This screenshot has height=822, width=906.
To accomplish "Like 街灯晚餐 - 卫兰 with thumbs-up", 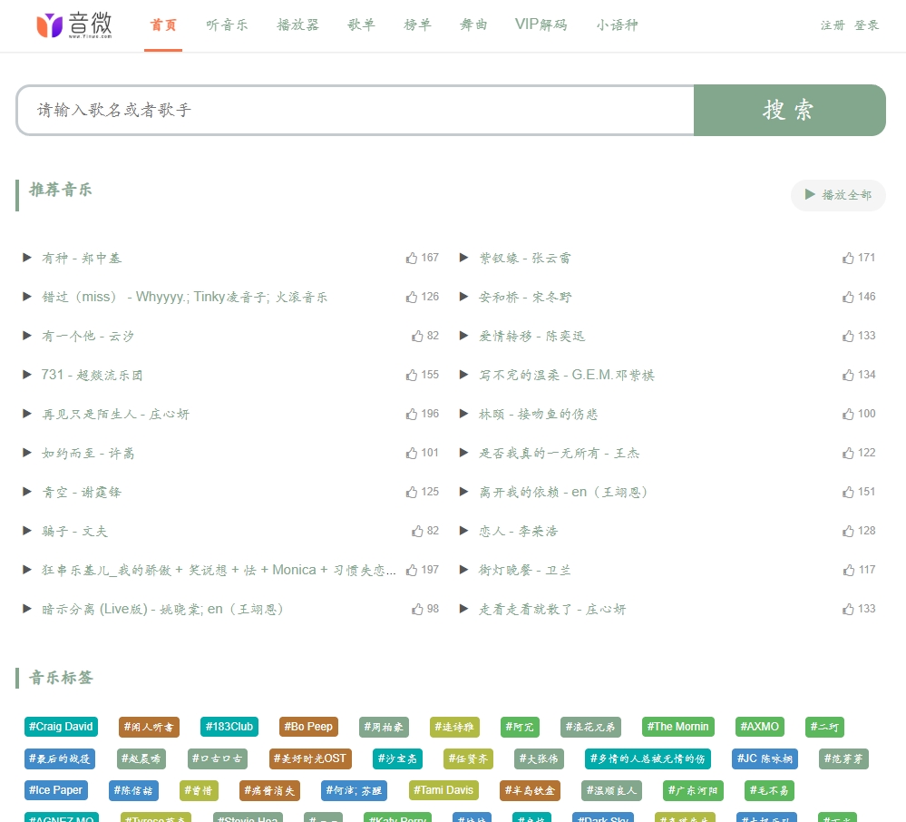I will coord(848,570).
